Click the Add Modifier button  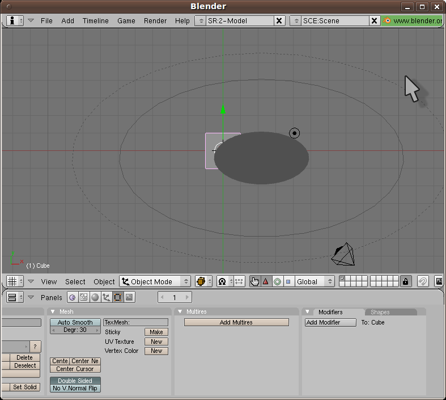tap(330, 322)
